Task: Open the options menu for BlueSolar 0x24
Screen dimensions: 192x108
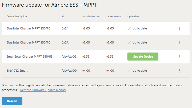Action: click(179, 28)
